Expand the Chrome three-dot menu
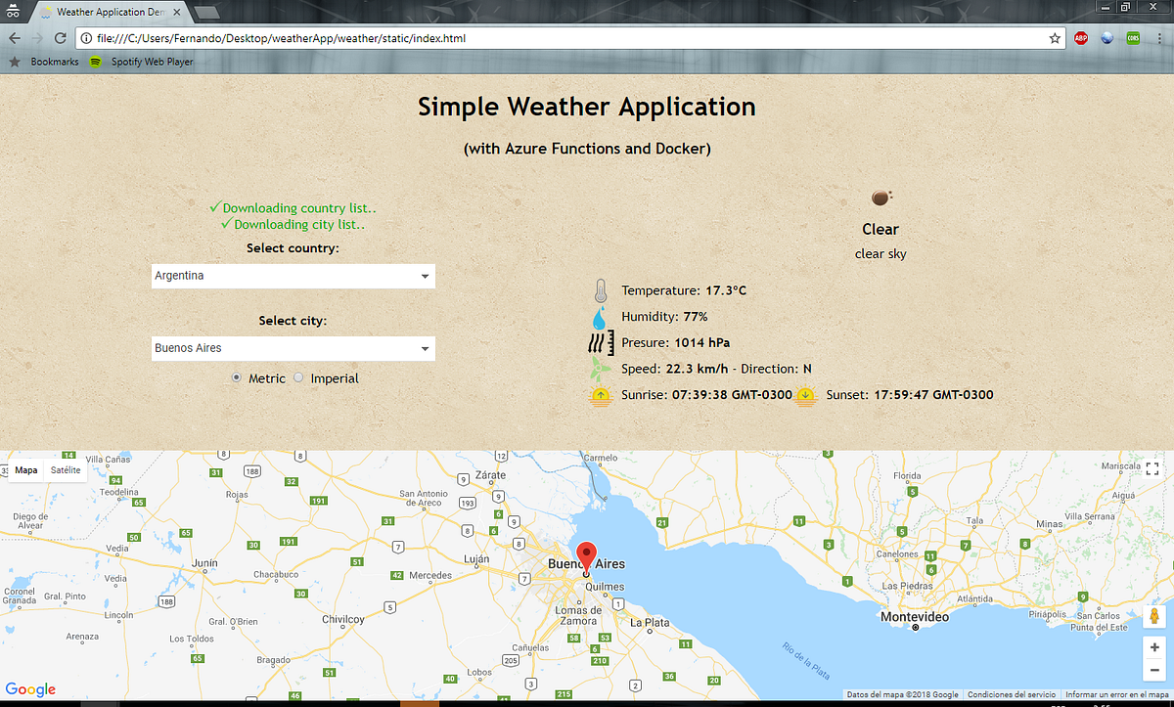The width and height of the screenshot is (1174, 707). (1160, 38)
